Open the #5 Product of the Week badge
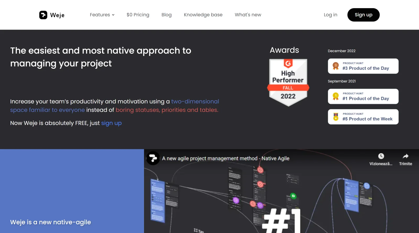Screen dimensions: 419x233 (363, 117)
